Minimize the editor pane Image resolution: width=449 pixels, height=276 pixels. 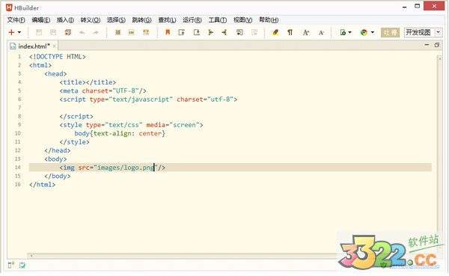pos(427,45)
